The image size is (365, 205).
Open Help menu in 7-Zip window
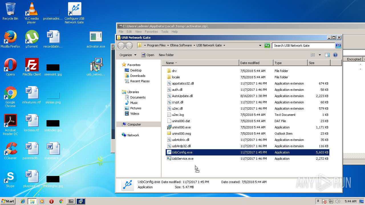[x=175, y=32]
